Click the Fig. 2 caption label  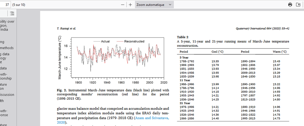[62, 90]
